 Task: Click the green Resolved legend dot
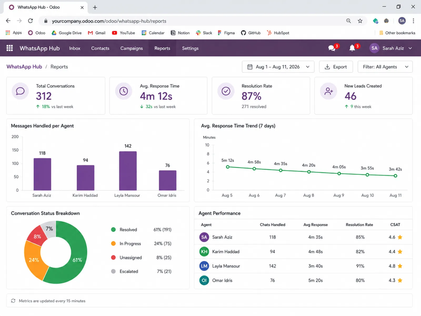point(113,230)
